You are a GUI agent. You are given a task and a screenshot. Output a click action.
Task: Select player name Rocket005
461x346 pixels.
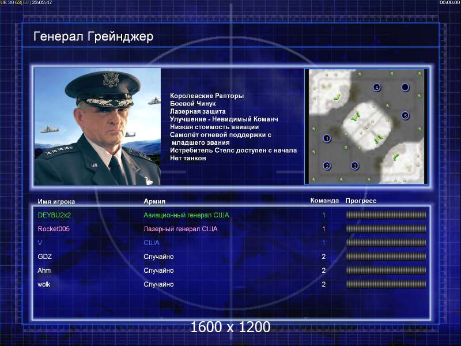click(x=54, y=229)
